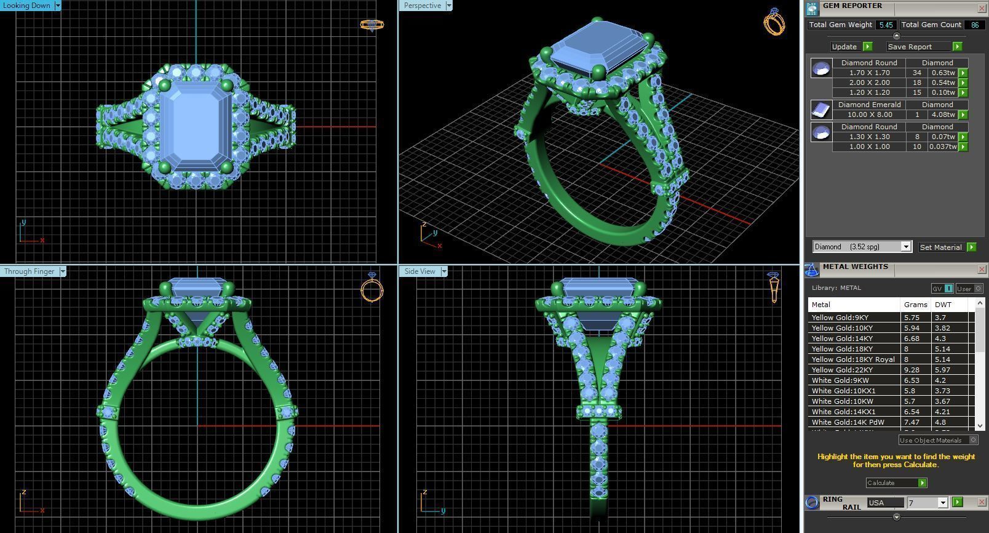Viewport: 989px width, 533px height.
Task: Click the first Diamond Round gem thumbnail
Action: point(821,68)
